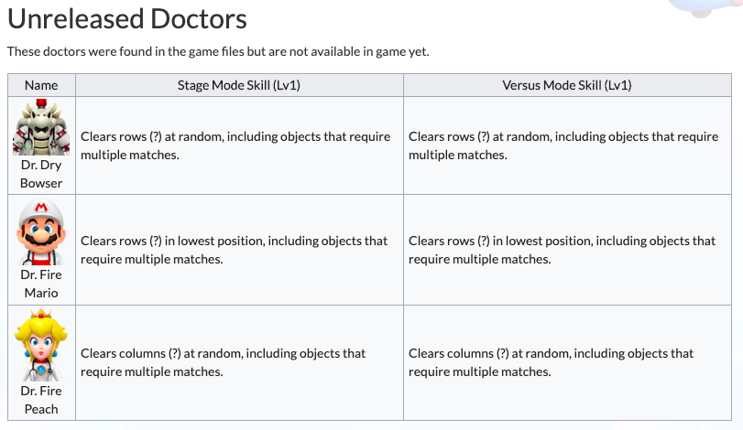Click the Stage Mode Skill (Lv1) header

coord(239,85)
